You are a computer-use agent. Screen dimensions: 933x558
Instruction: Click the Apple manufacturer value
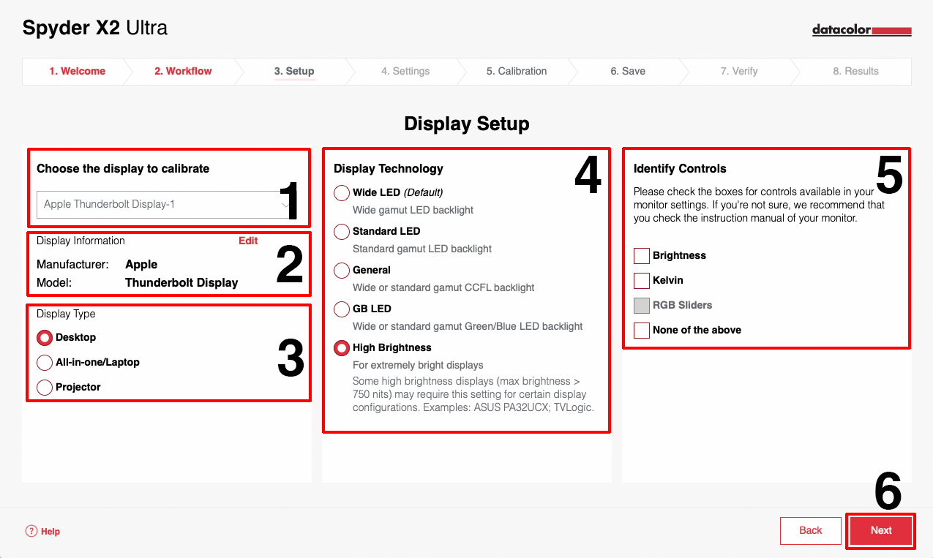click(x=141, y=265)
